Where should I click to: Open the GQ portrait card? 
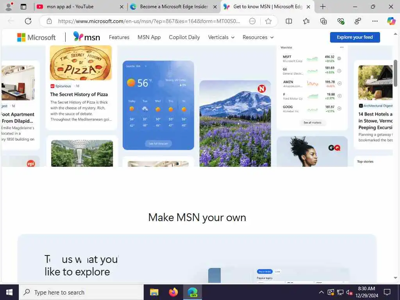click(312, 152)
